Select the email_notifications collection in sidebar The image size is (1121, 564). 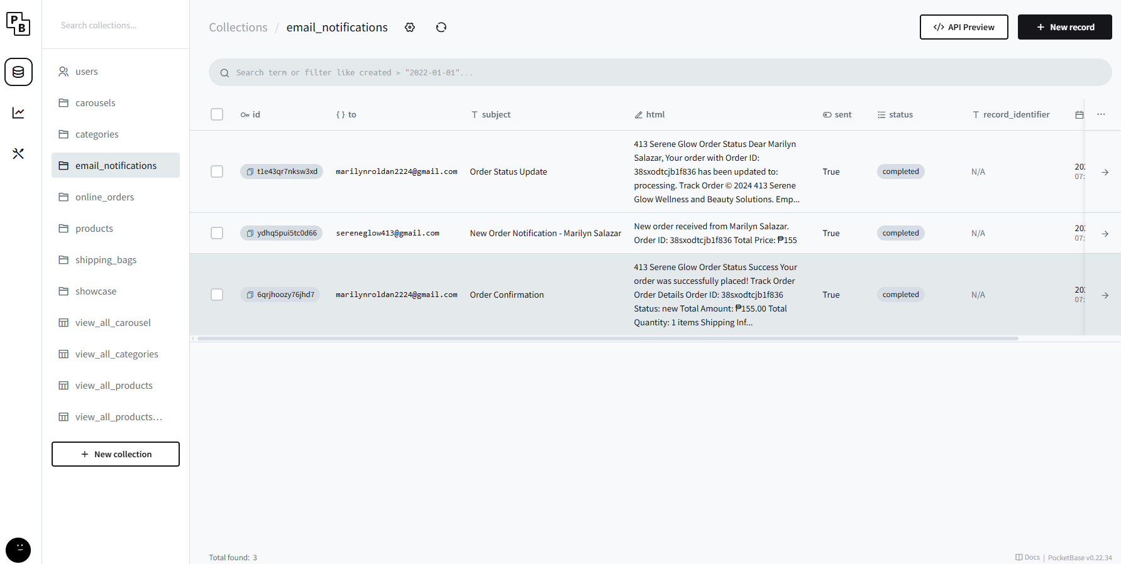pos(116,166)
